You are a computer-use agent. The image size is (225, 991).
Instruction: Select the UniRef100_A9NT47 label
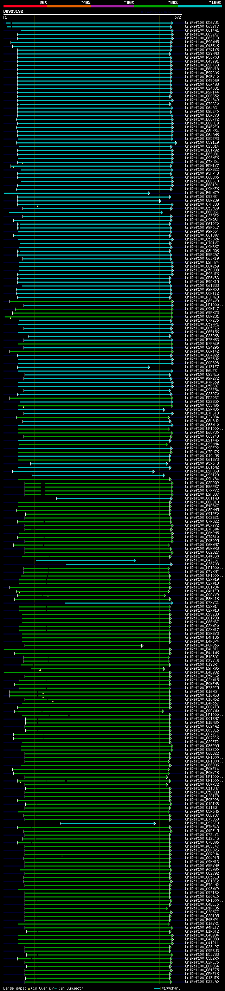click(201, 309)
